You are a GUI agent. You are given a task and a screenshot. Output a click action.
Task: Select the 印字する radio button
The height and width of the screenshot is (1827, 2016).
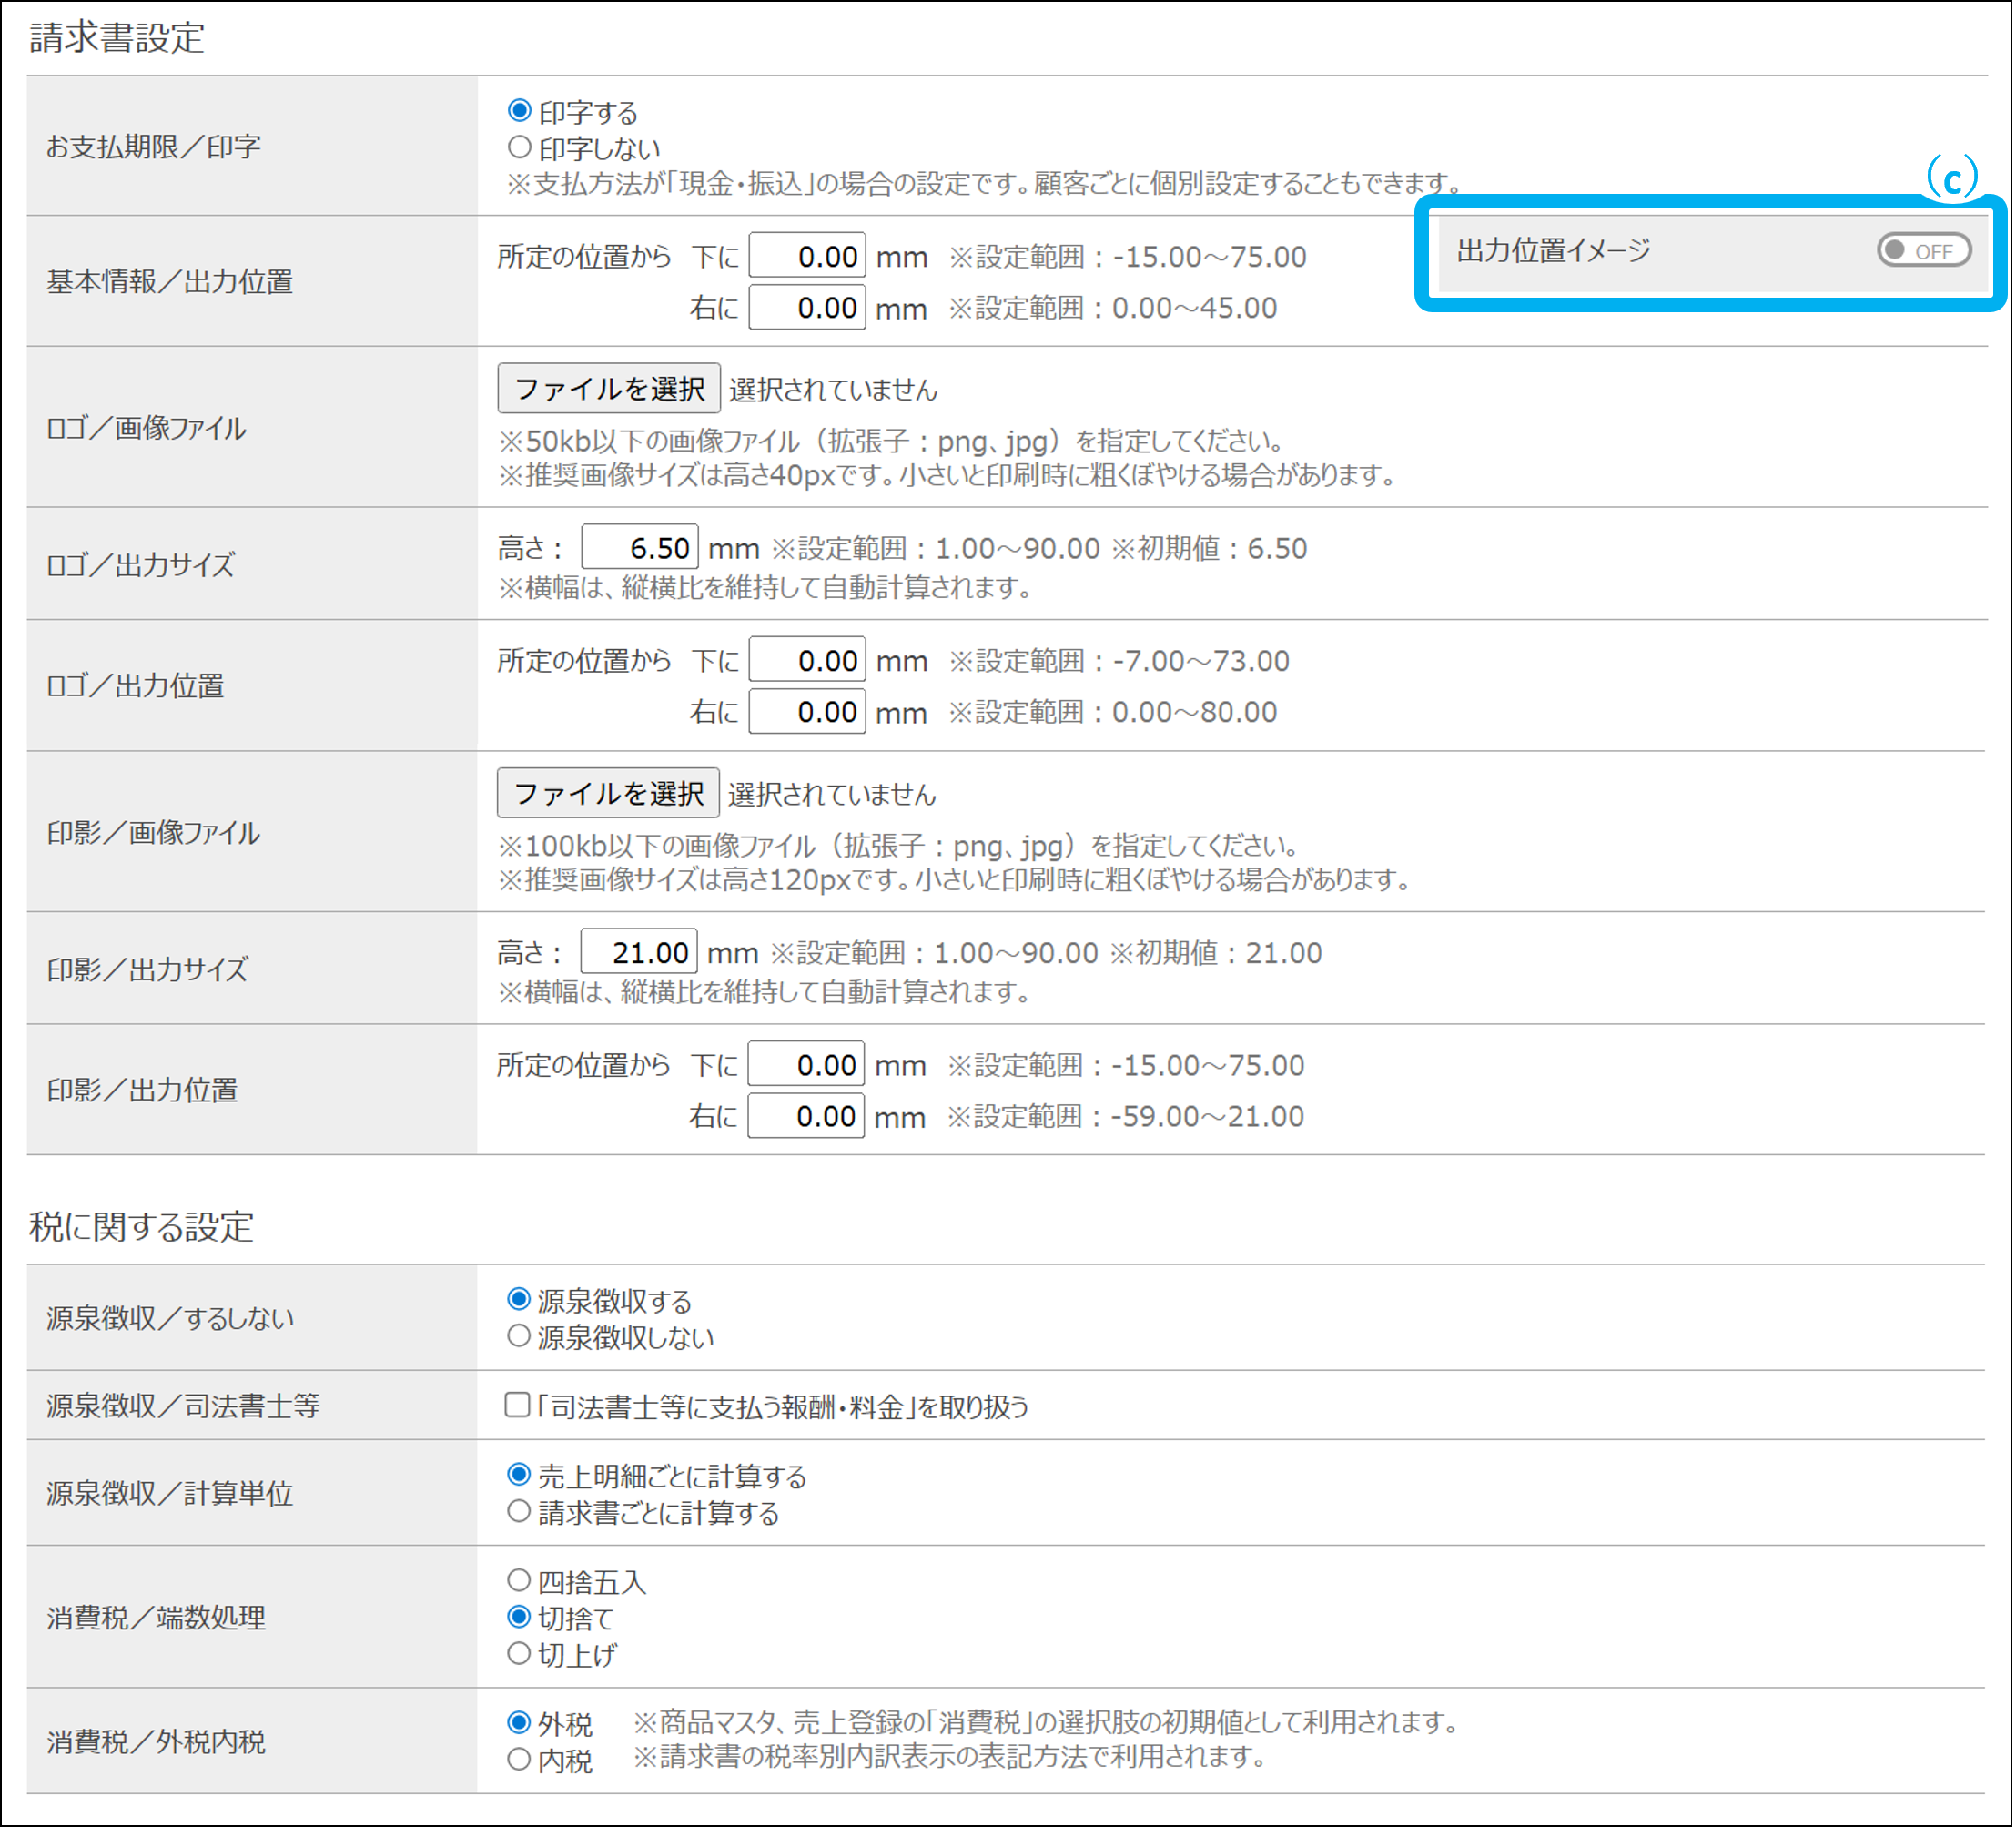(519, 110)
